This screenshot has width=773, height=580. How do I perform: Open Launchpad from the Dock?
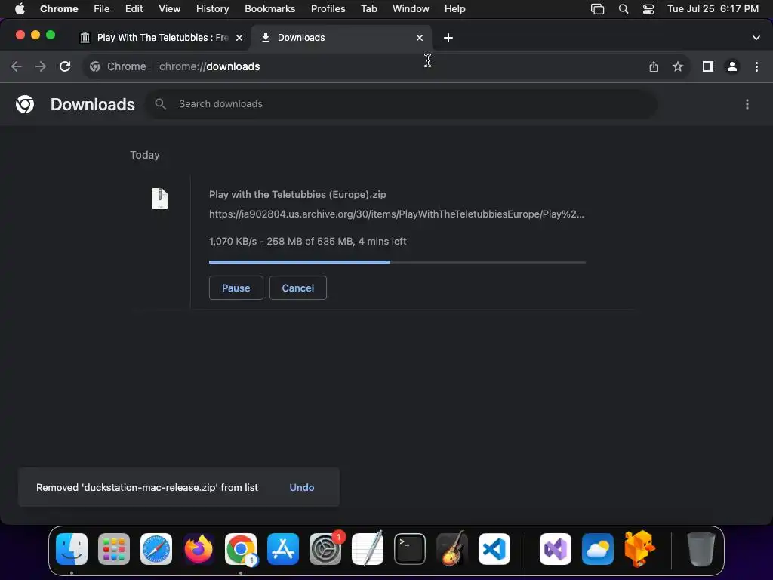tap(114, 548)
